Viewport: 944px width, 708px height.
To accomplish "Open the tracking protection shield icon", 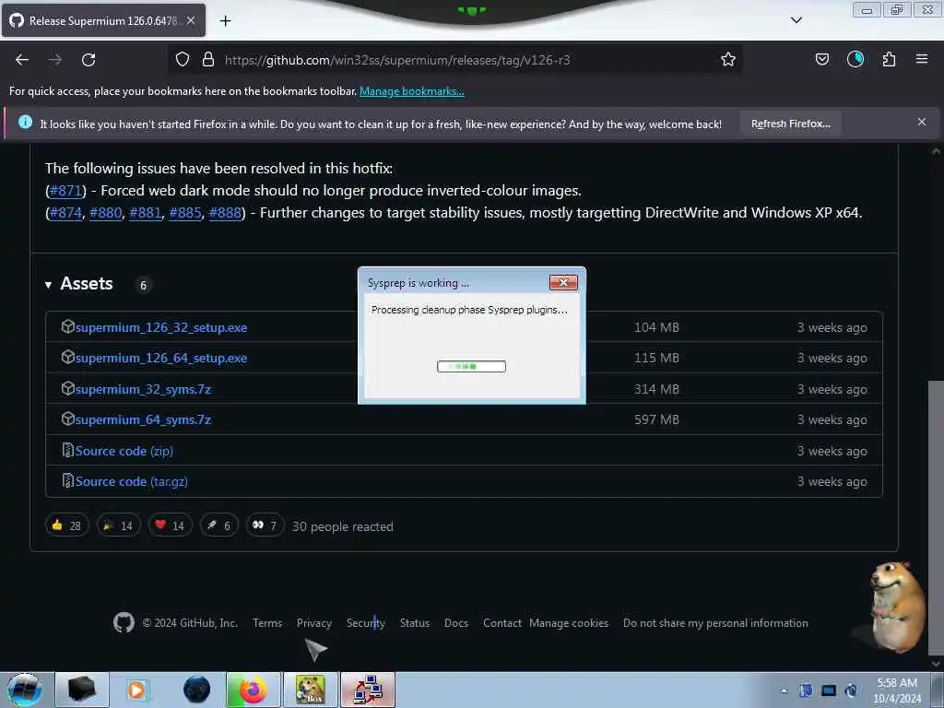I will tap(183, 59).
